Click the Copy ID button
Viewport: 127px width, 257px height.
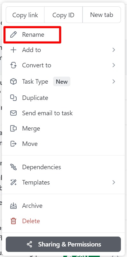coord(63,15)
